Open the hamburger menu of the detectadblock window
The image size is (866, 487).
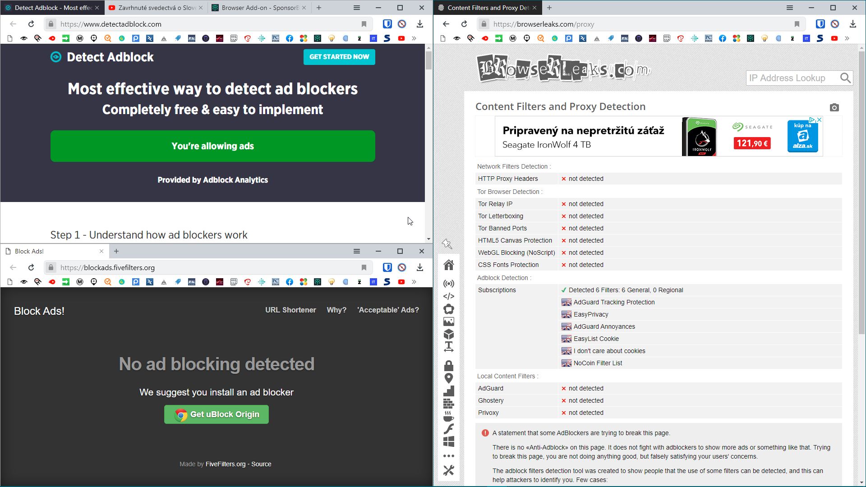(x=356, y=8)
